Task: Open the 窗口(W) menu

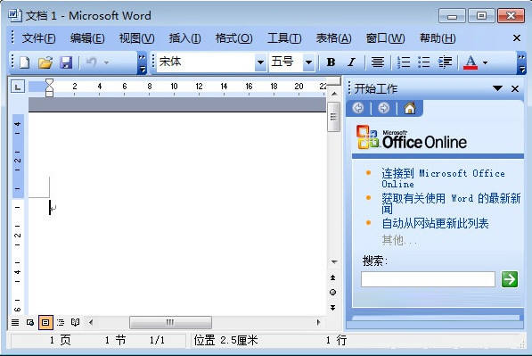Action: (x=385, y=38)
